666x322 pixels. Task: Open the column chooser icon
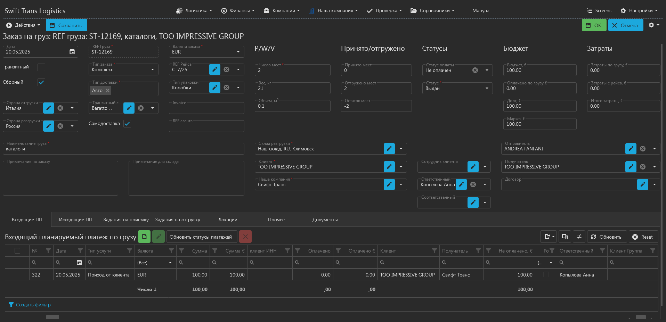point(565,237)
